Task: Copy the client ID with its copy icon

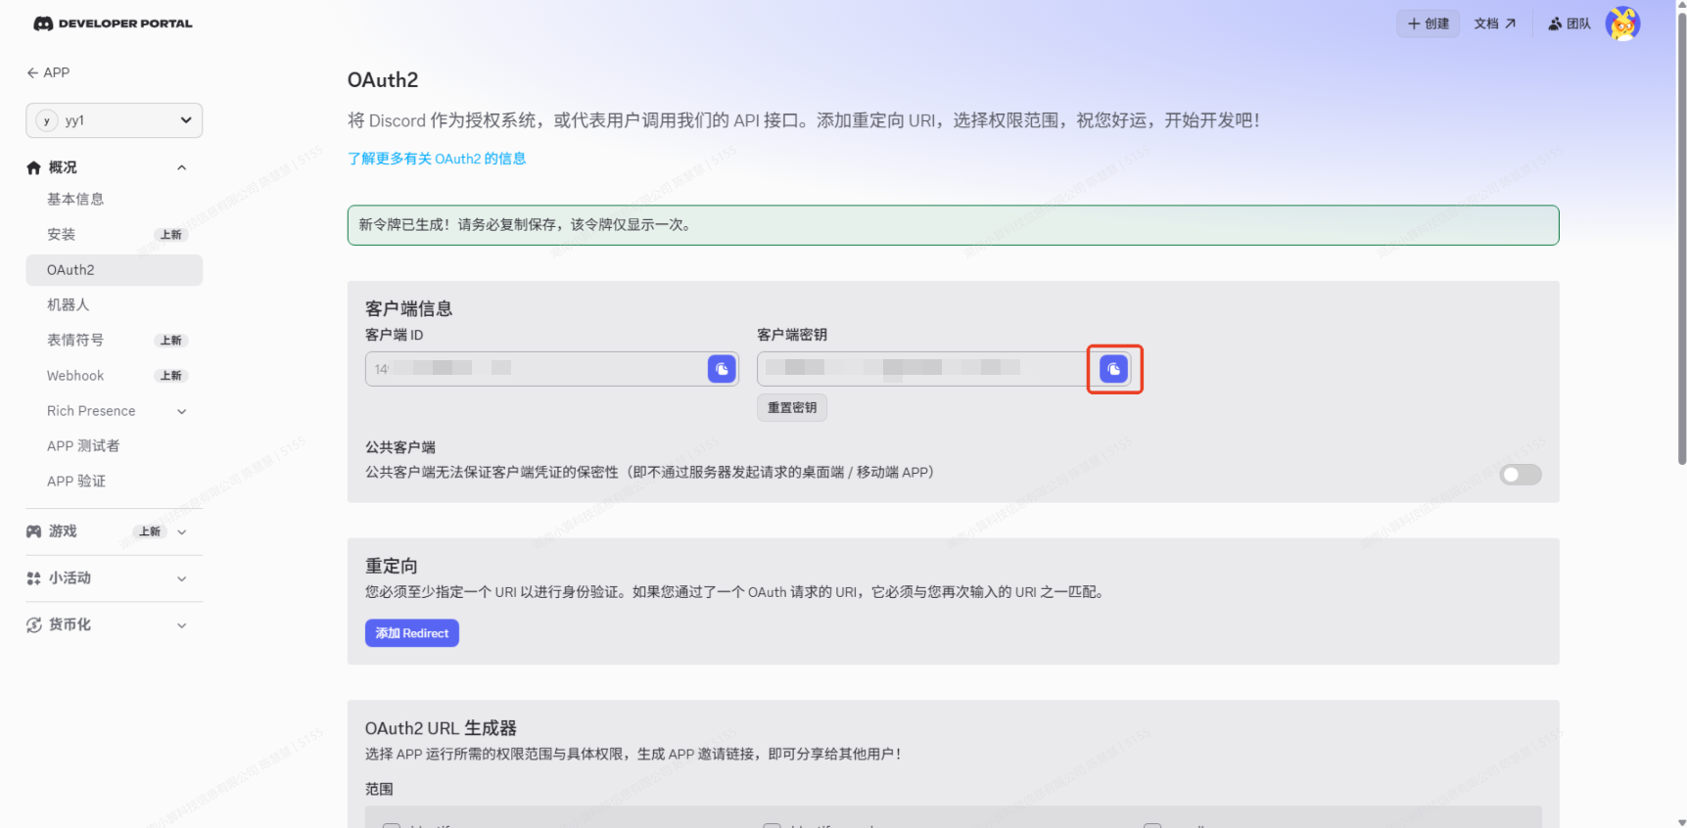Action: [x=722, y=369]
